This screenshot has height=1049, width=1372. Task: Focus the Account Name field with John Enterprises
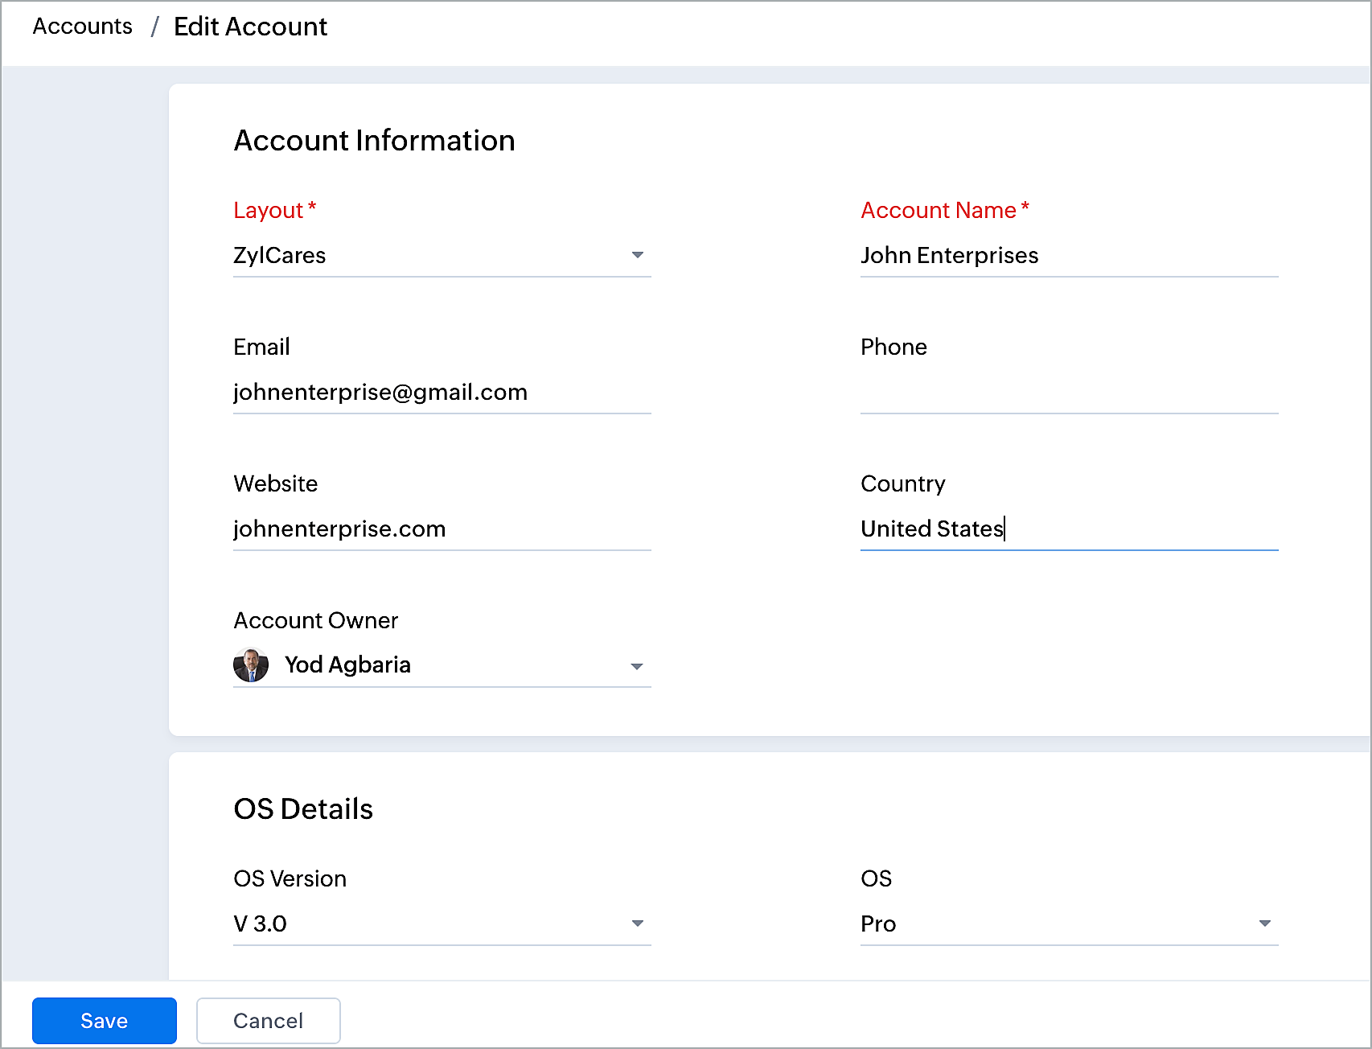(1068, 256)
